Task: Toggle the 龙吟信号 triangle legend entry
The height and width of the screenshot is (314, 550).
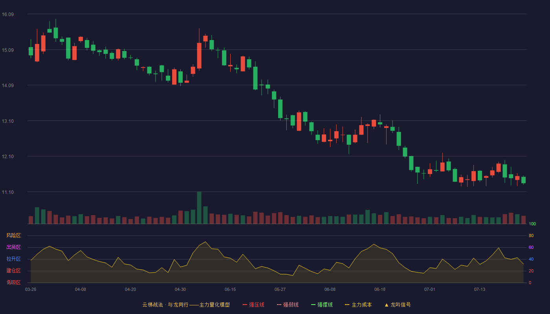Action: (x=398, y=305)
